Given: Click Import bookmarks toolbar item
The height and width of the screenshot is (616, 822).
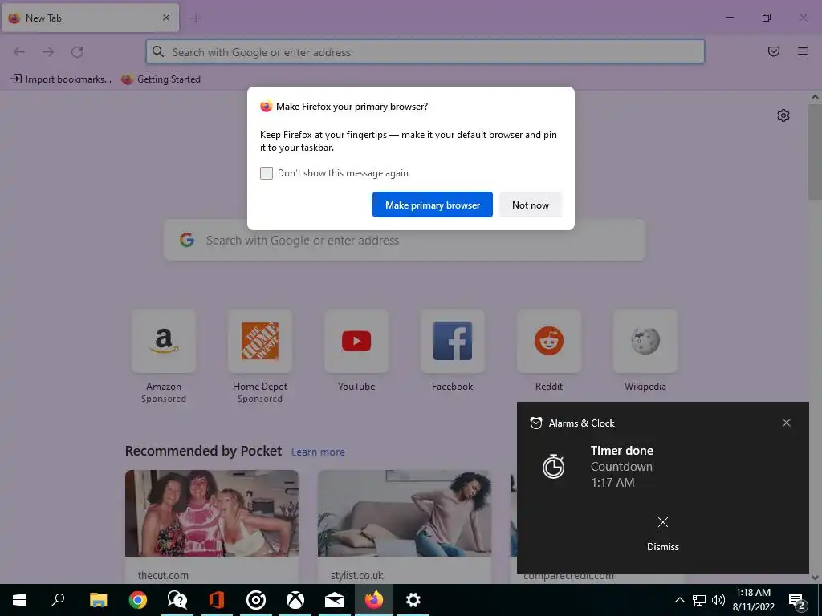Looking at the screenshot, I should coord(61,79).
